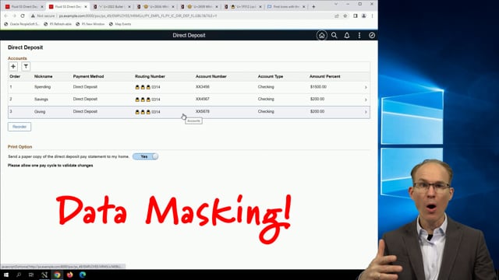Open the browser side panel
Screen dimensions: 499x280
point(356,16)
